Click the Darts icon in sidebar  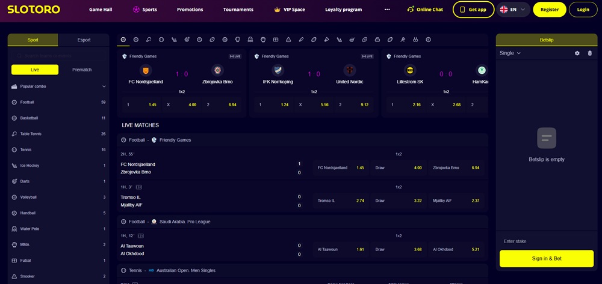tap(14, 181)
